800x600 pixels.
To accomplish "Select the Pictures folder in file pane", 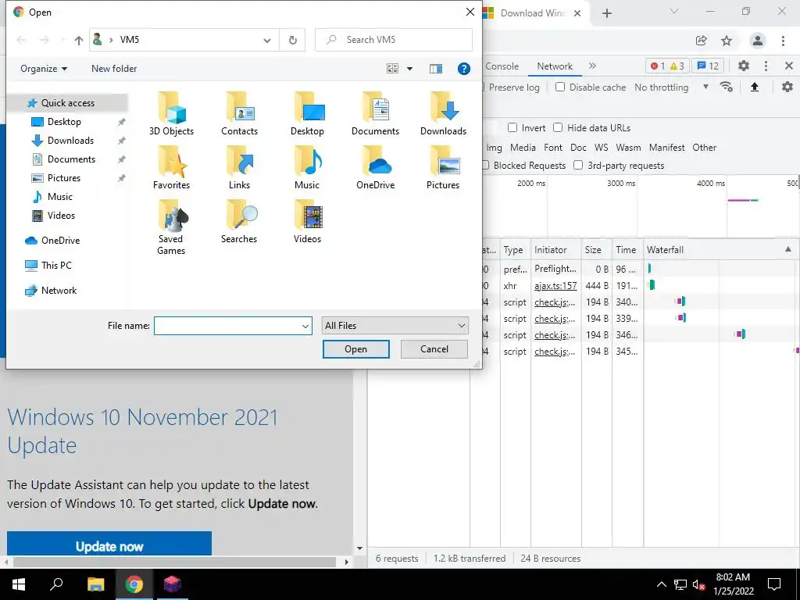I will click(x=443, y=167).
